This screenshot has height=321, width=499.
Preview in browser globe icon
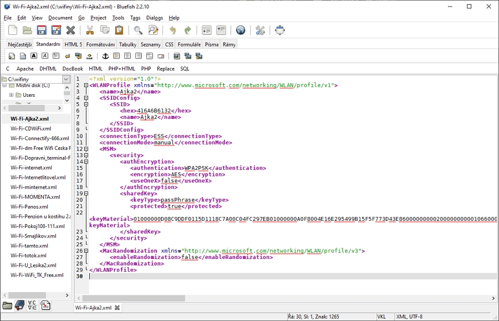coord(241,30)
